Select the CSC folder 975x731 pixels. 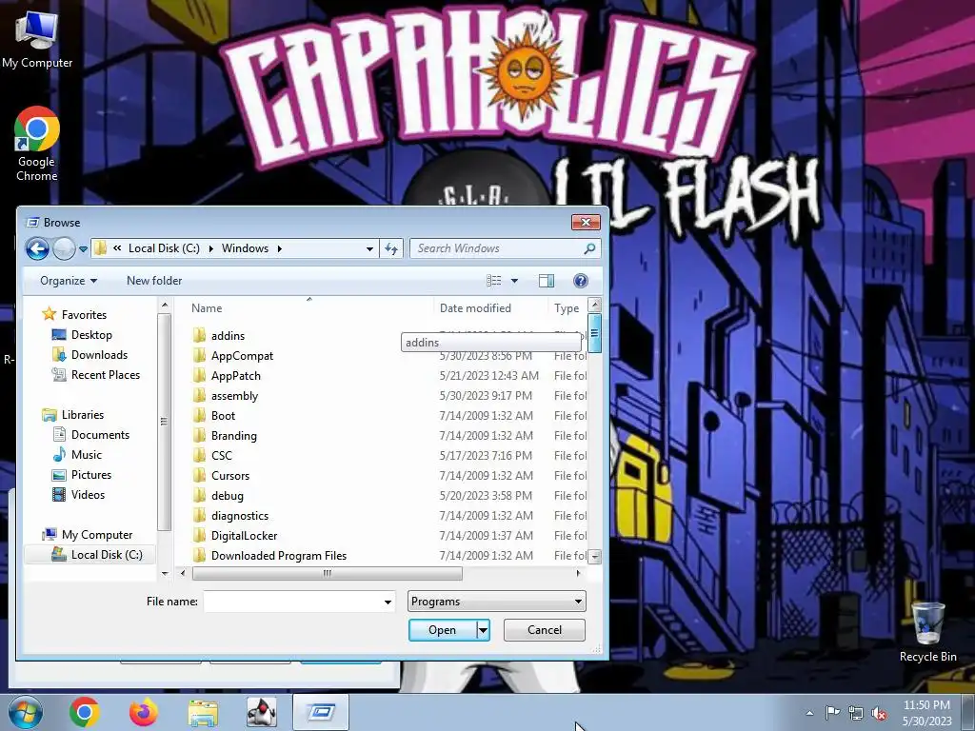click(221, 456)
